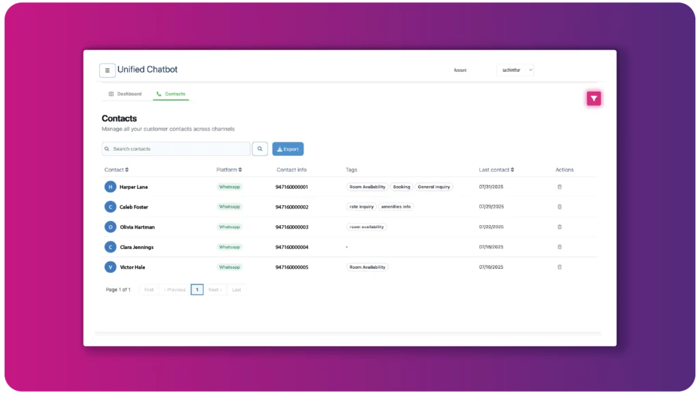This screenshot has height=394, width=700.
Task: Click trash icon for Olivia Hartman
Action: (559, 227)
